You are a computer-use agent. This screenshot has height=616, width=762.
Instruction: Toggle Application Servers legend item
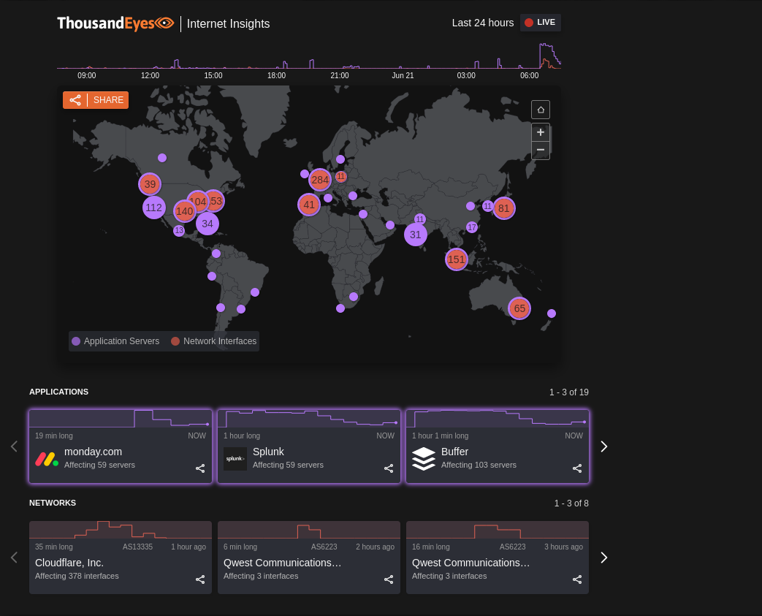point(115,341)
